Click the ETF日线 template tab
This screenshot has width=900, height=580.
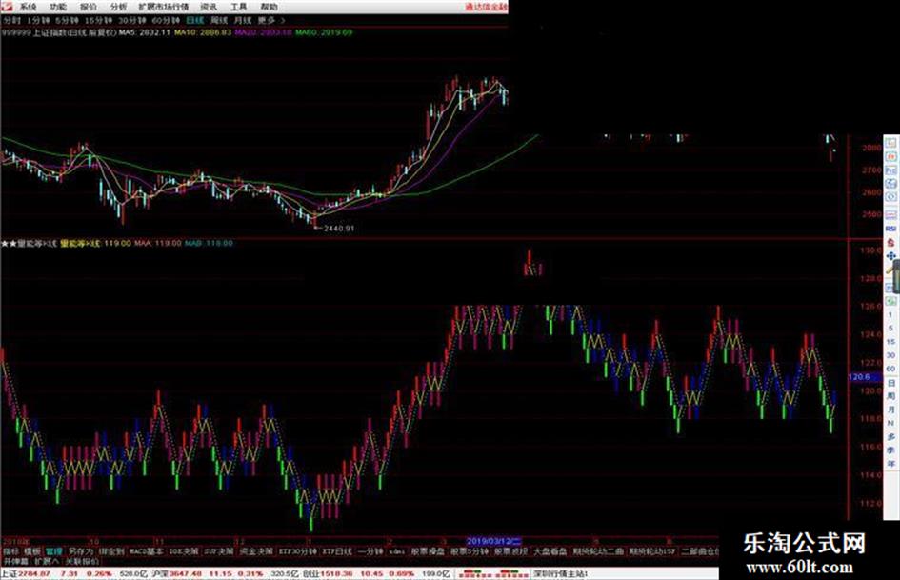click(x=337, y=551)
